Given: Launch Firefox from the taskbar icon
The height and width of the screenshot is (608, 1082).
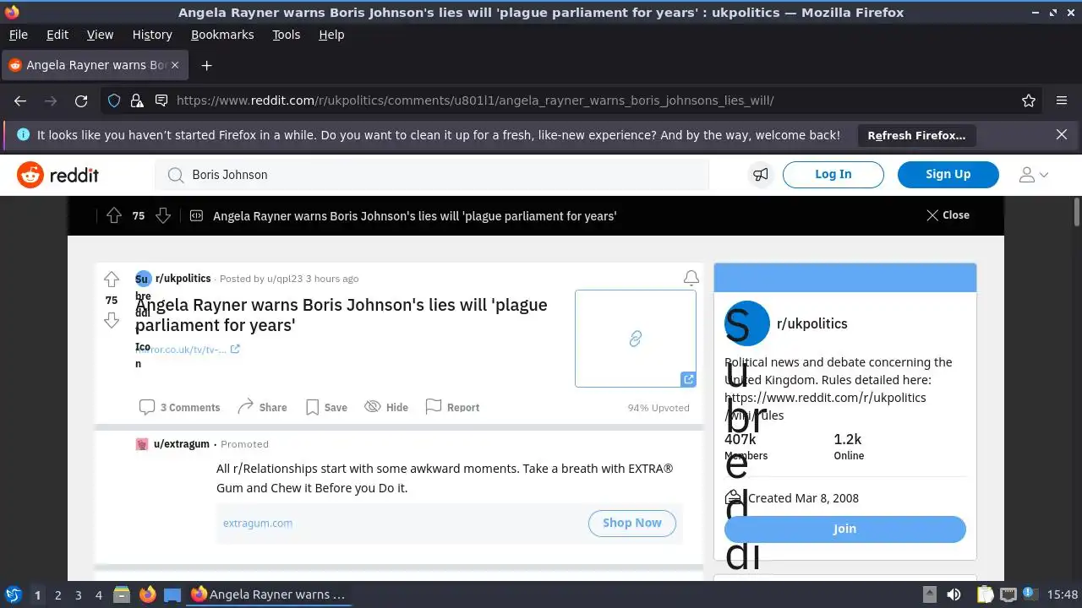Looking at the screenshot, I should 147,594.
